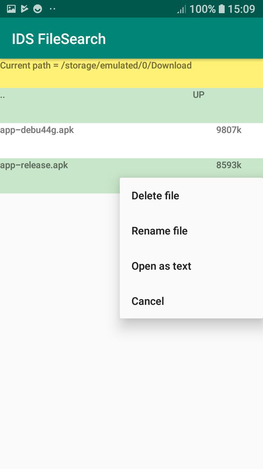Dismiss the menu with Cancel
263x469 pixels.
click(x=148, y=301)
